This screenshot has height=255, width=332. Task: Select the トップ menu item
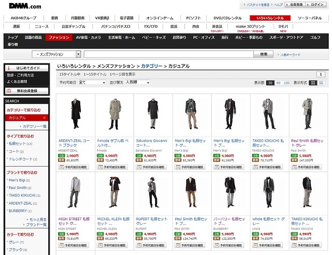[x=13, y=37]
